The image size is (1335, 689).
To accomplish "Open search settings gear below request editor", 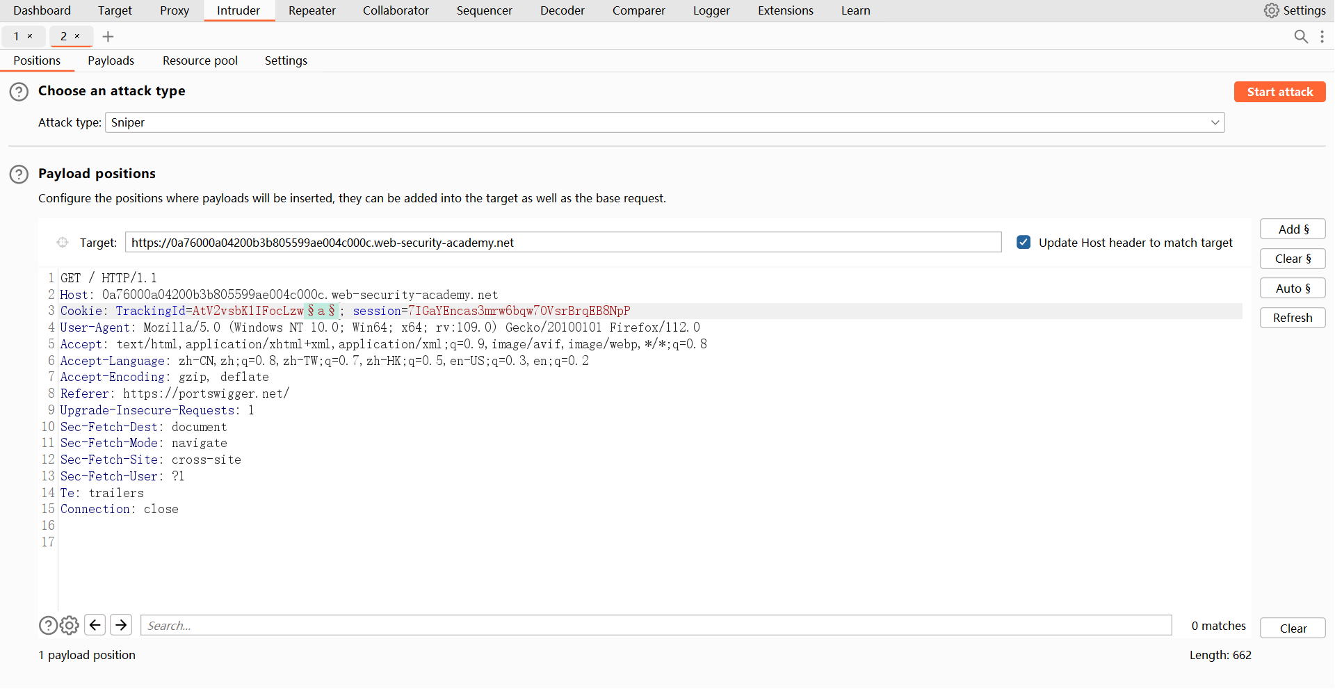I will click(69, 626).
